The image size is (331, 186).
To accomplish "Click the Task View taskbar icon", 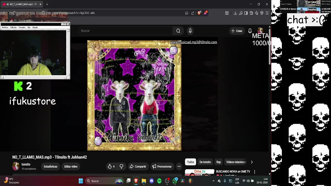I will (128, 181).
